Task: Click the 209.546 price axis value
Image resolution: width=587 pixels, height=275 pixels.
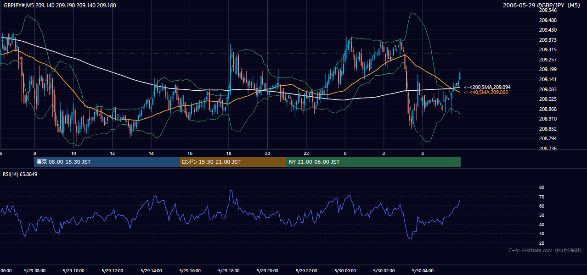Action: [547, 10]
